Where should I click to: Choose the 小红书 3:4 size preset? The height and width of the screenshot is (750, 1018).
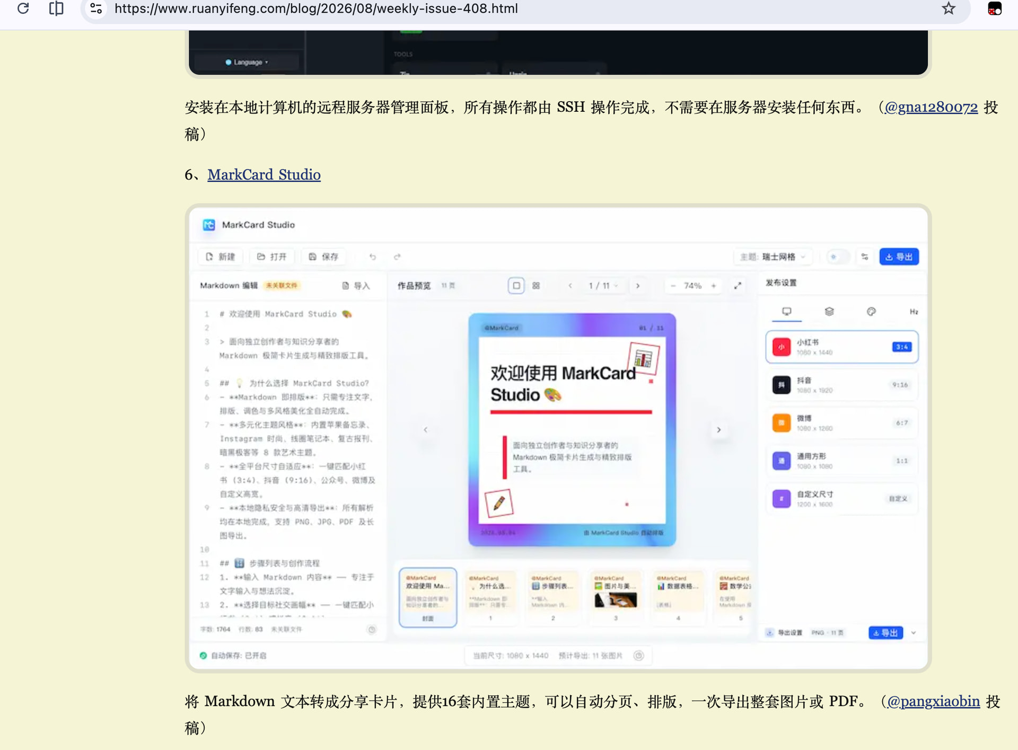tap(842, 347)
